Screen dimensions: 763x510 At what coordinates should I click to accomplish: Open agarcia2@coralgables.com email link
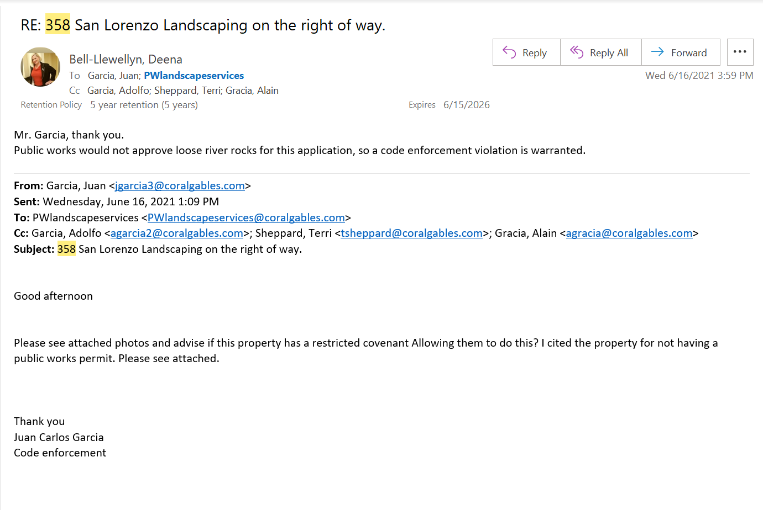[x=177, y=233]
